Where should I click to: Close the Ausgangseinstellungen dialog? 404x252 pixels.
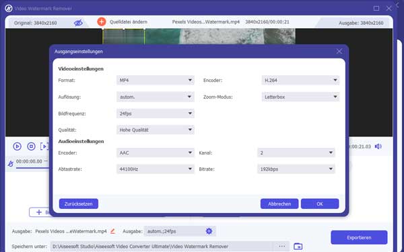[x=339, y=52]
